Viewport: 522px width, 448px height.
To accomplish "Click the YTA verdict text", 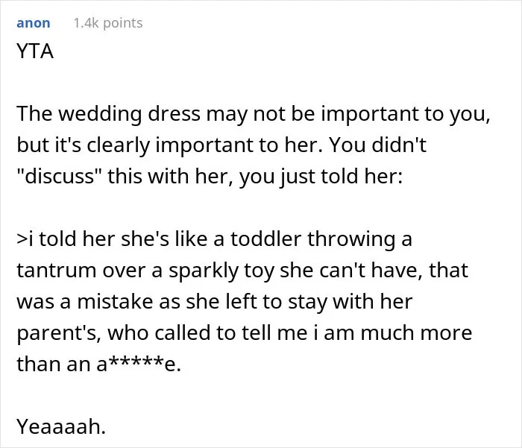I will pyautogui.click(x=35, y=51).
